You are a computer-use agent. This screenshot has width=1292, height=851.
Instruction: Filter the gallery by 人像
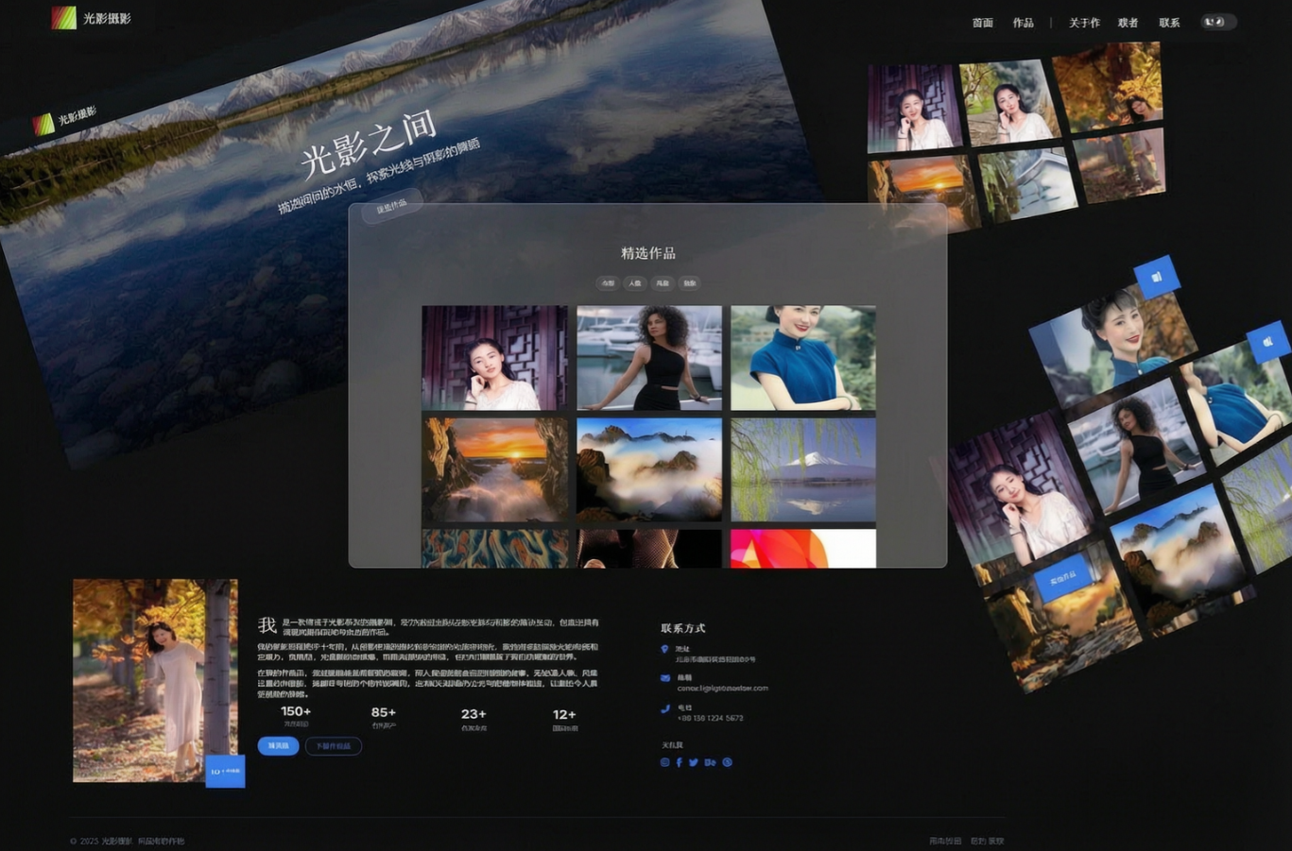[x=634, y=283]
